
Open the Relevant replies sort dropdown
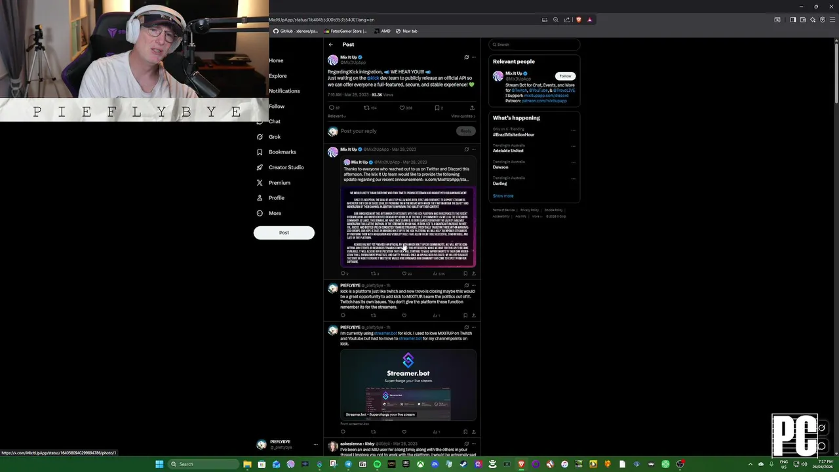(336, 116)
